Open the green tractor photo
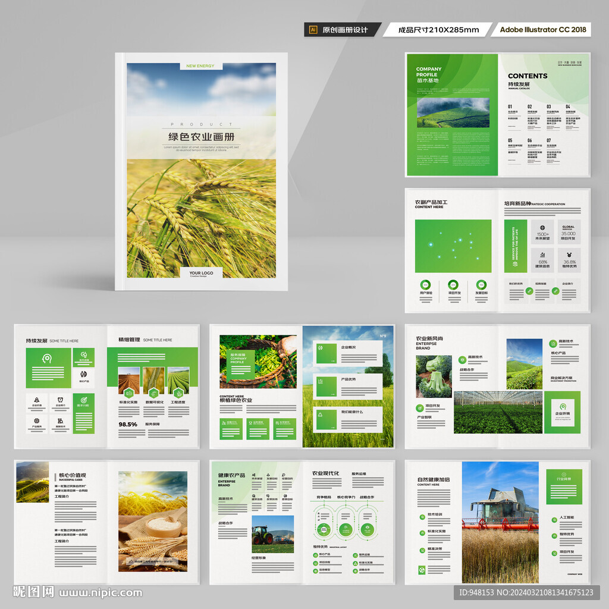 (x=272, y=534)
